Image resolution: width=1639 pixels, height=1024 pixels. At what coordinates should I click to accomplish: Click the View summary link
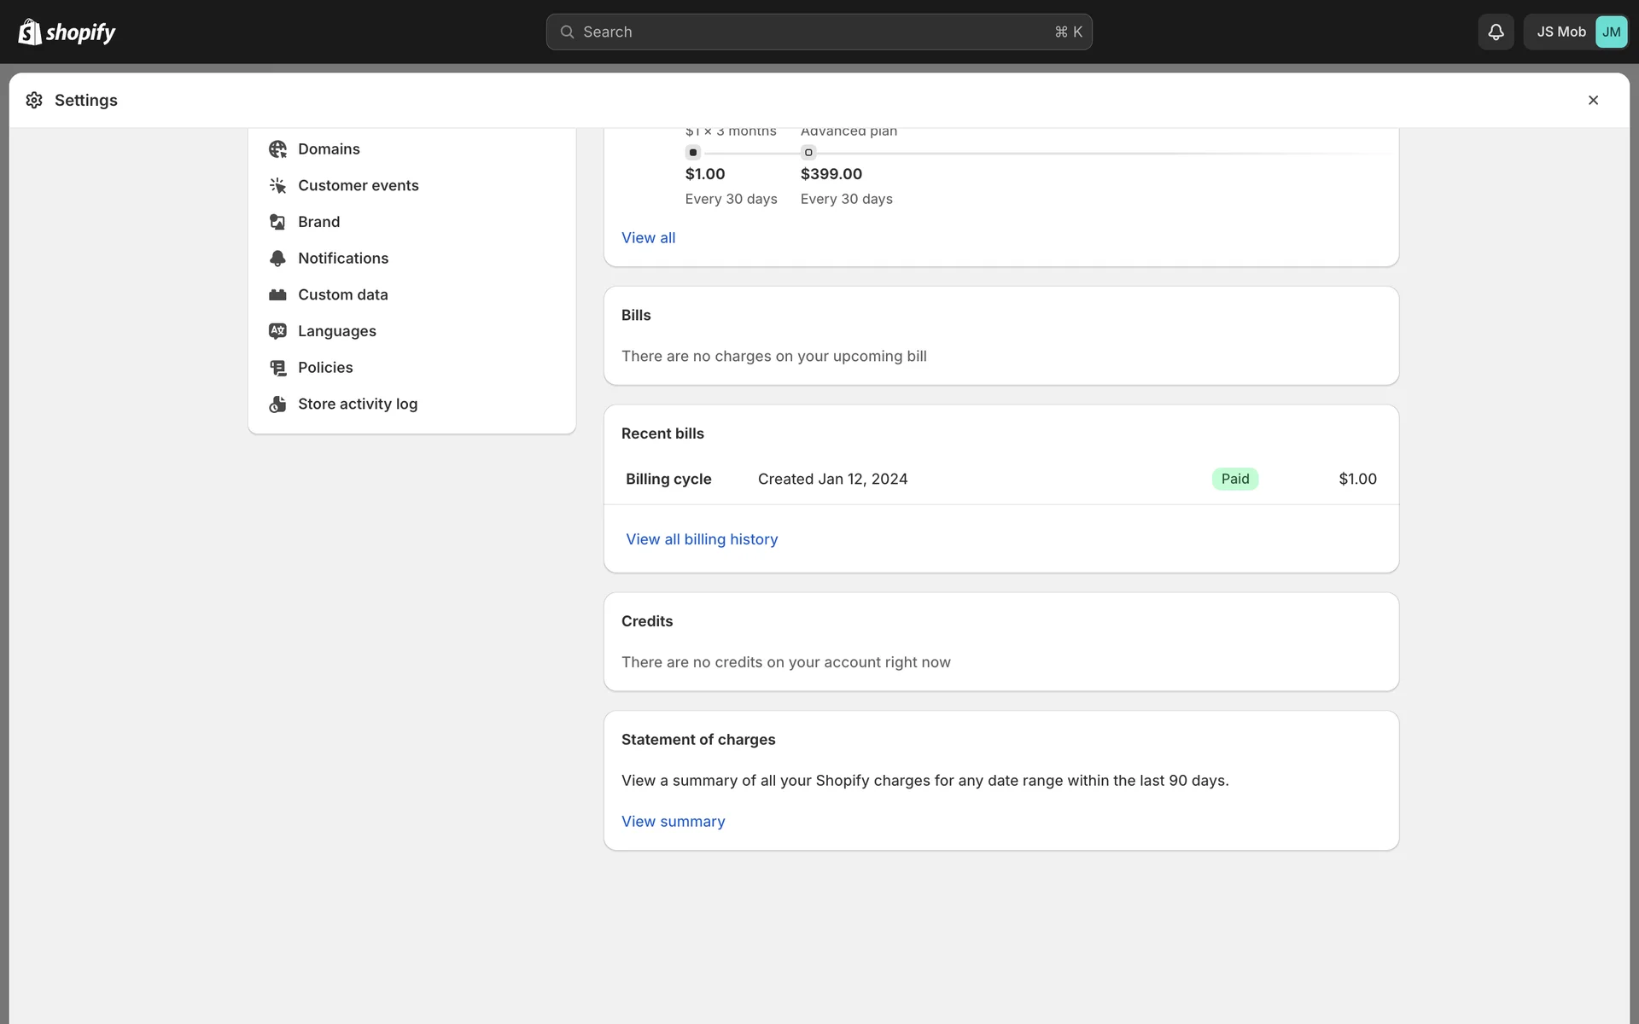(673, 822)
